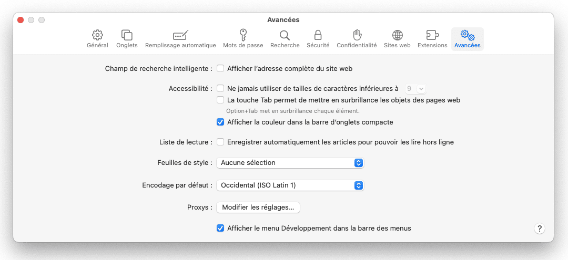Open the Extensions puzzle piece icon
The height and width of the screenshot is (260, 568).
pyautogui.click(x=432, y=35)
